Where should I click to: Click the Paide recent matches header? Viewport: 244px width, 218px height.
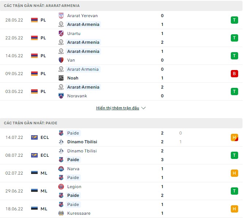(x=30, y=123)
